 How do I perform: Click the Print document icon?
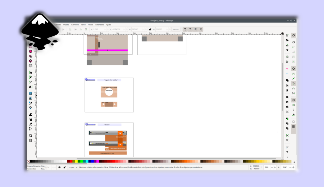(287, 50)
